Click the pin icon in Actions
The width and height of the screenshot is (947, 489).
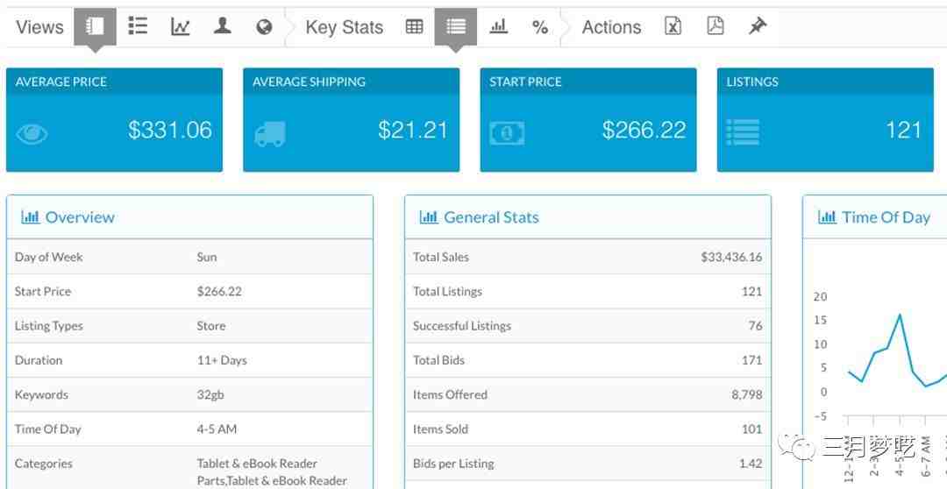tap(758, 26)
